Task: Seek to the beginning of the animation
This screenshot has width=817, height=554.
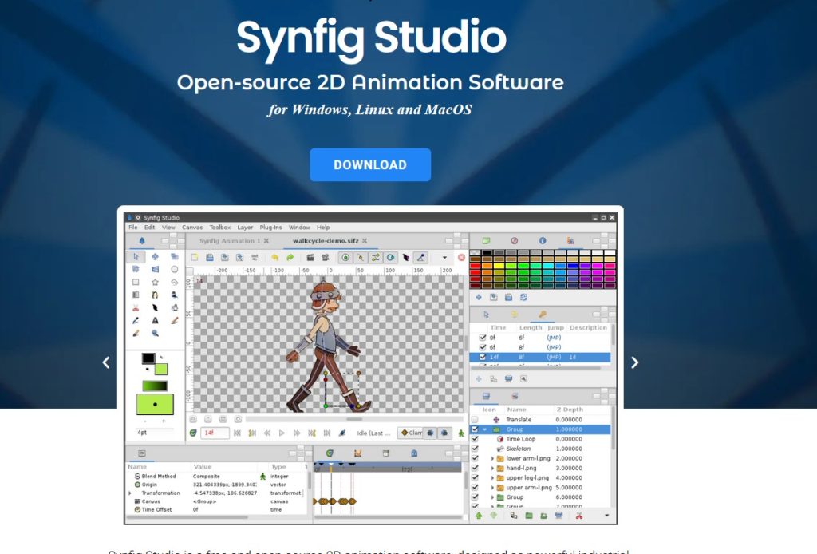Action: pyautogui.click(x=237, y=433)
